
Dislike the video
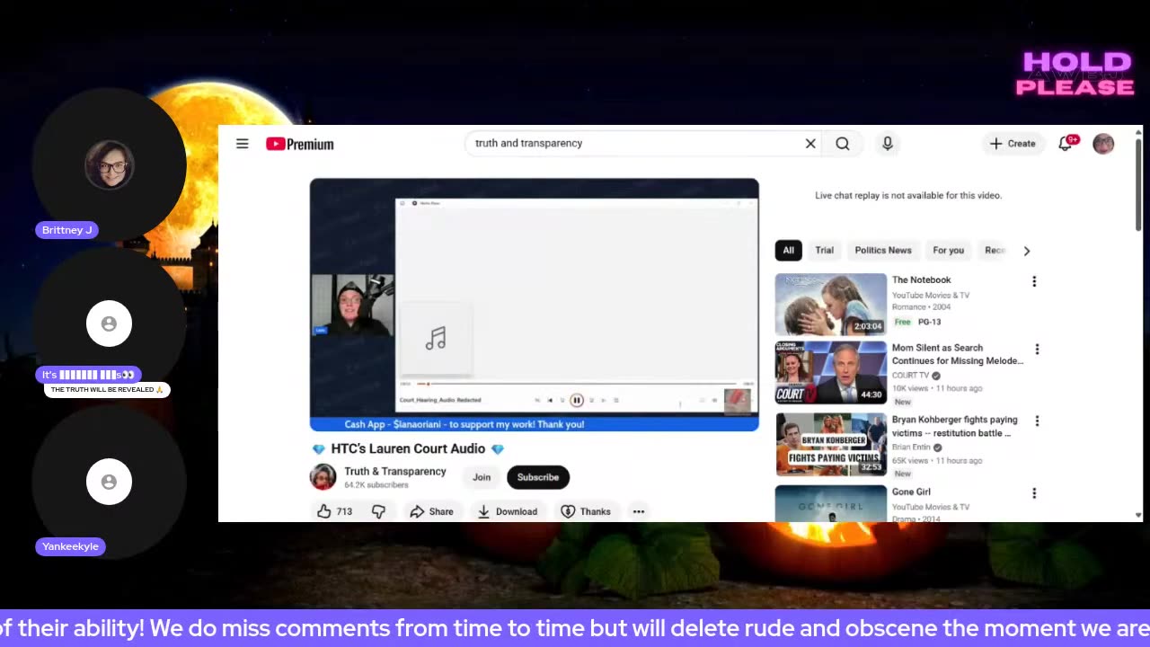coord(378,511)
